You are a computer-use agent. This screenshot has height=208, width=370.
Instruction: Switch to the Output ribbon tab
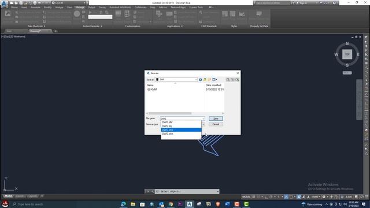[91, 8]
